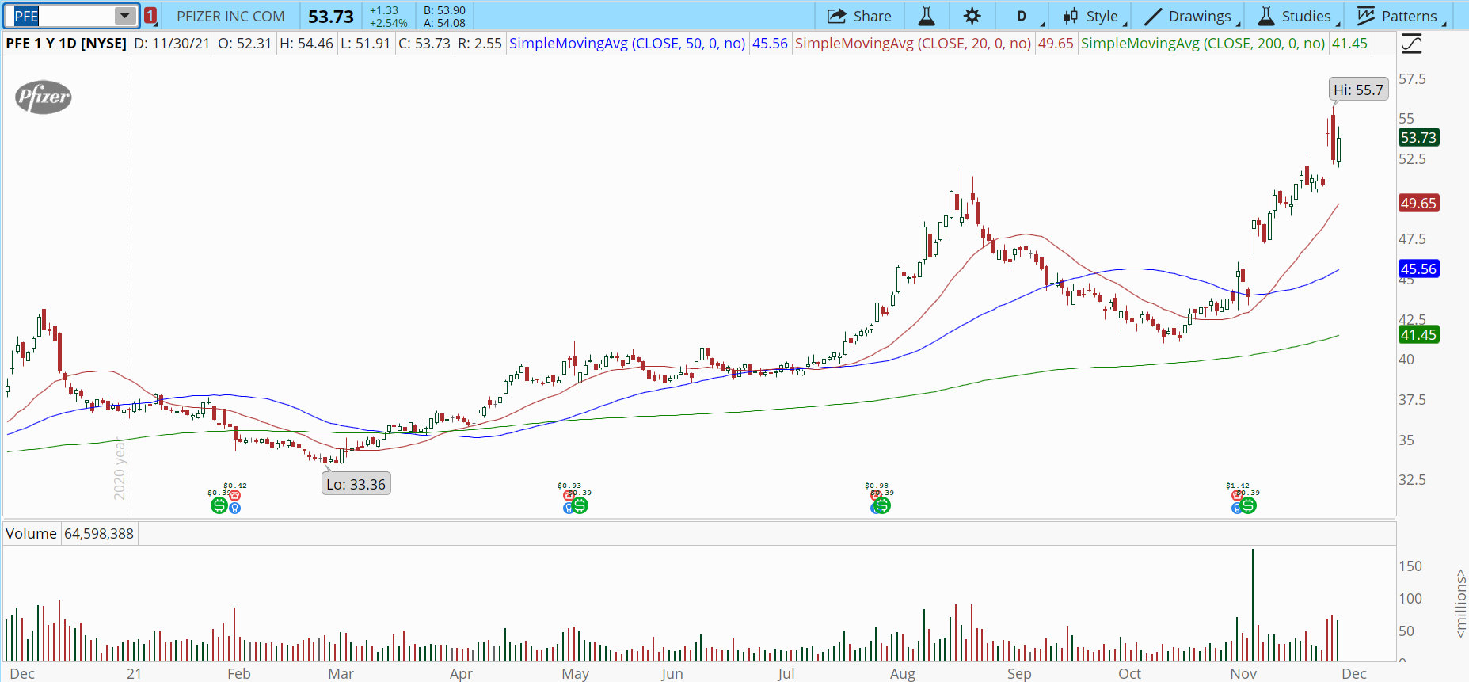
Task: Click the Hi: 55.7 price bubble
Action: coord(1358,90)
